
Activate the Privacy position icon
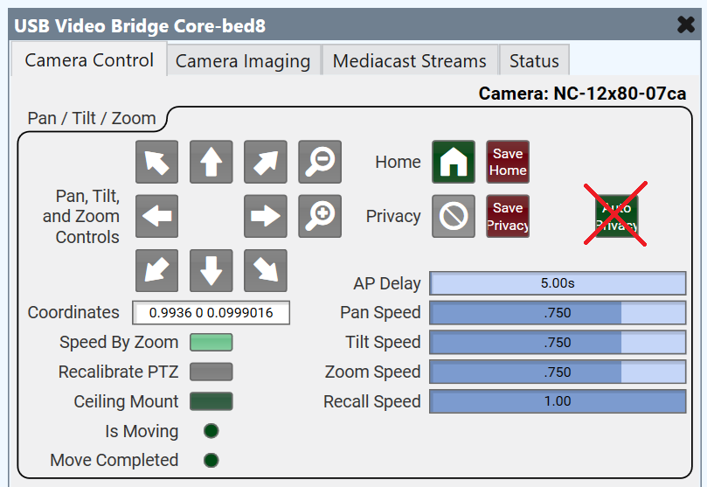(454, 216)
